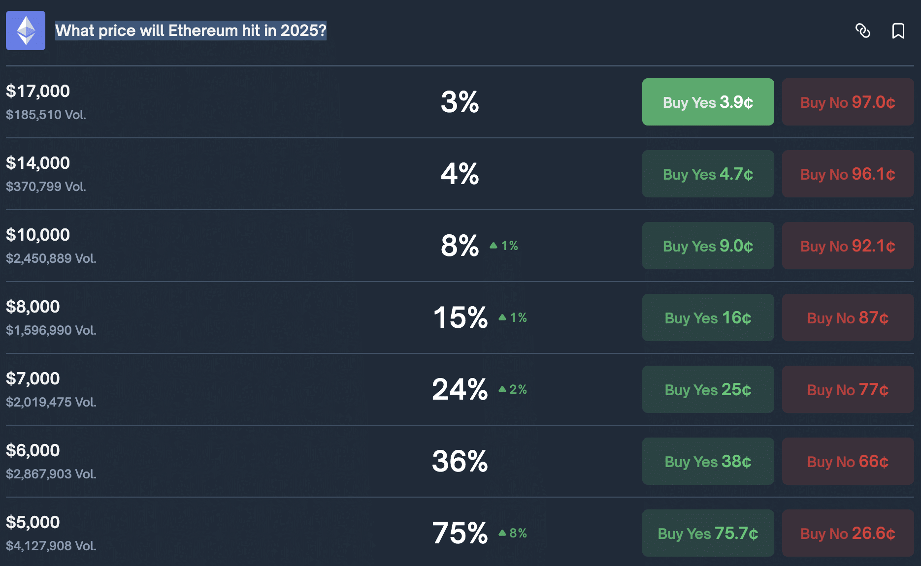Viewport: 921px width, 566px height.
Task: Select the $10,000 outcome row label
Action: [38, 235]
